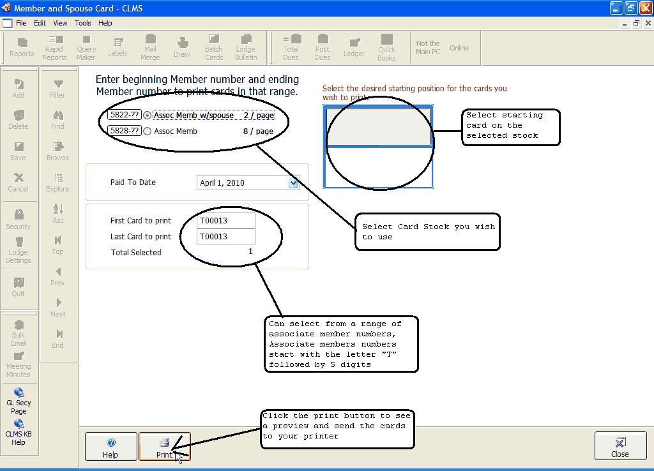Launch the Query Maker tool

click(x=86, y=48)
